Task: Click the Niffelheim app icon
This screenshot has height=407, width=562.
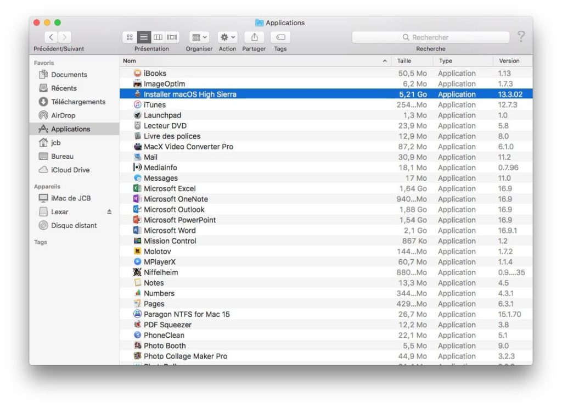Action: (x=137, y=272)
